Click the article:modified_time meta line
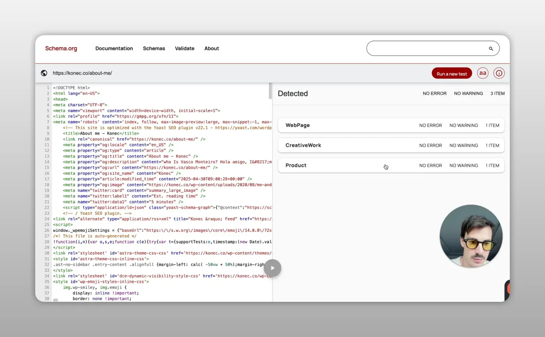Screen dimensions: 545x337 click(x=158, y=179)
